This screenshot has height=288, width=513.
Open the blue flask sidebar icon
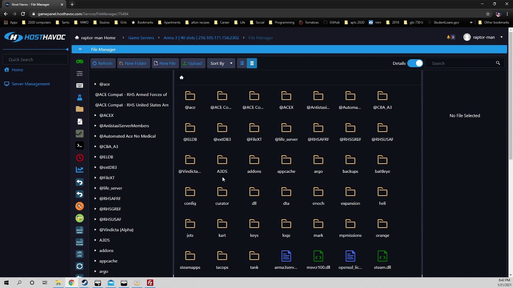(x=79, y=97)
